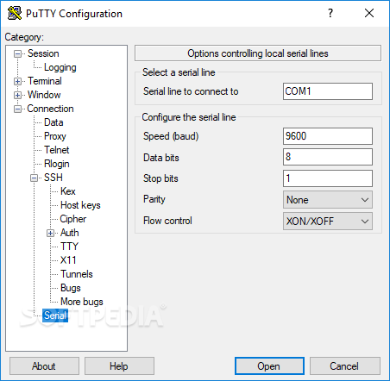This screenshot has width=390, height=381.
Task: Click the PuTTY icon in title bar
Action: (15, 13)
